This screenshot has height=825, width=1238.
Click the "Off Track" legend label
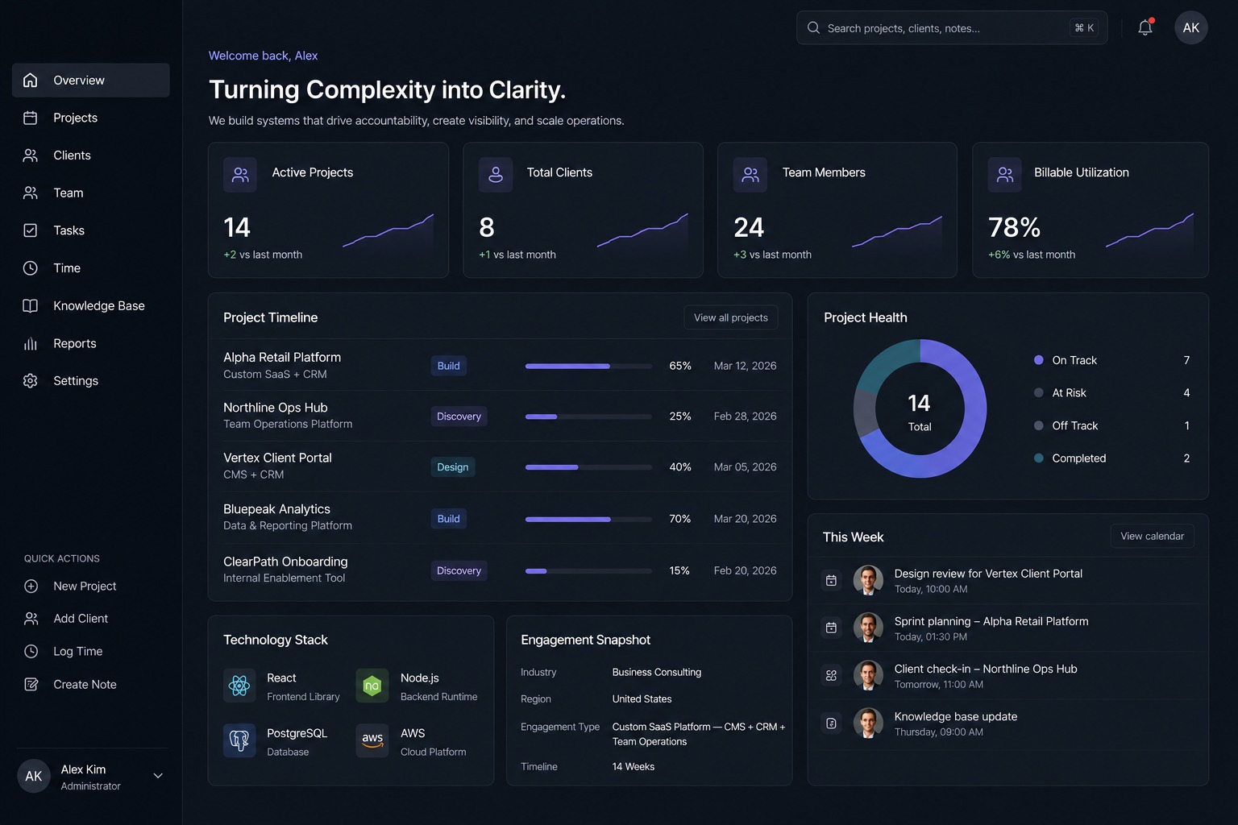[1075, 425]
